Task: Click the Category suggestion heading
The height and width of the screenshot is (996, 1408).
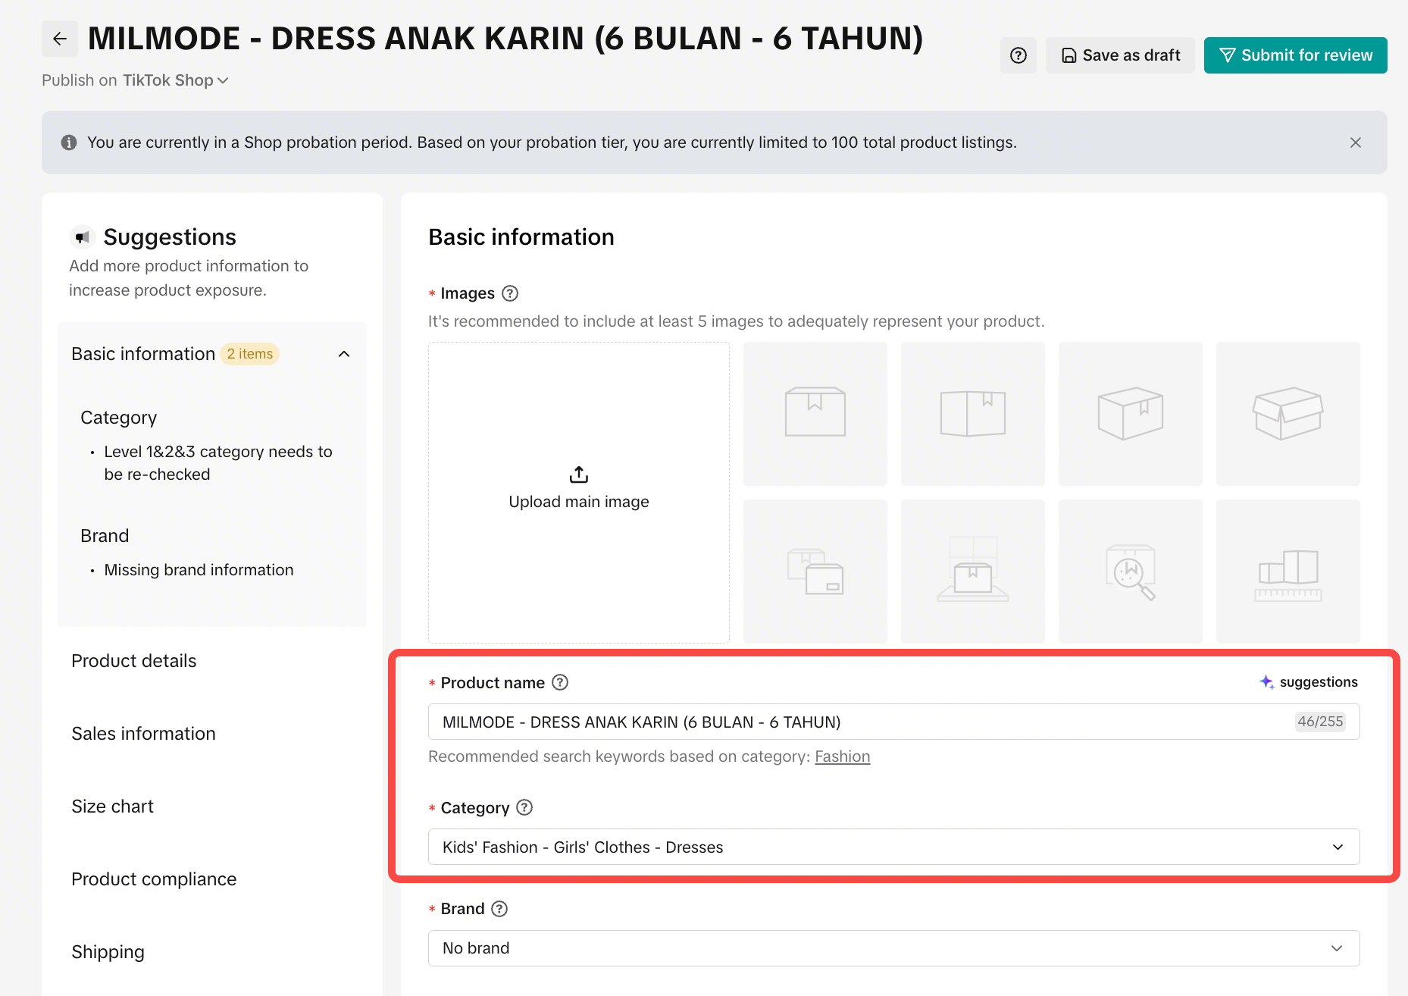Action: click(x=119, y=418)
